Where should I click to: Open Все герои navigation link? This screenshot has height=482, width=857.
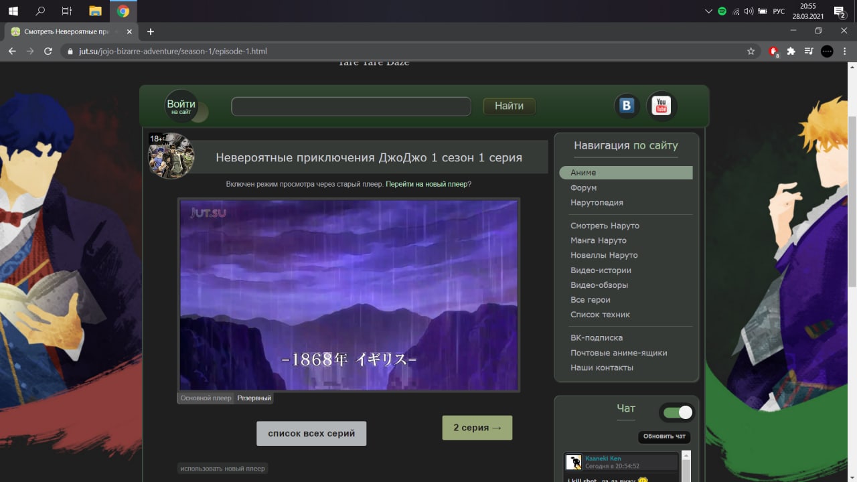click(x=591, y=300)
